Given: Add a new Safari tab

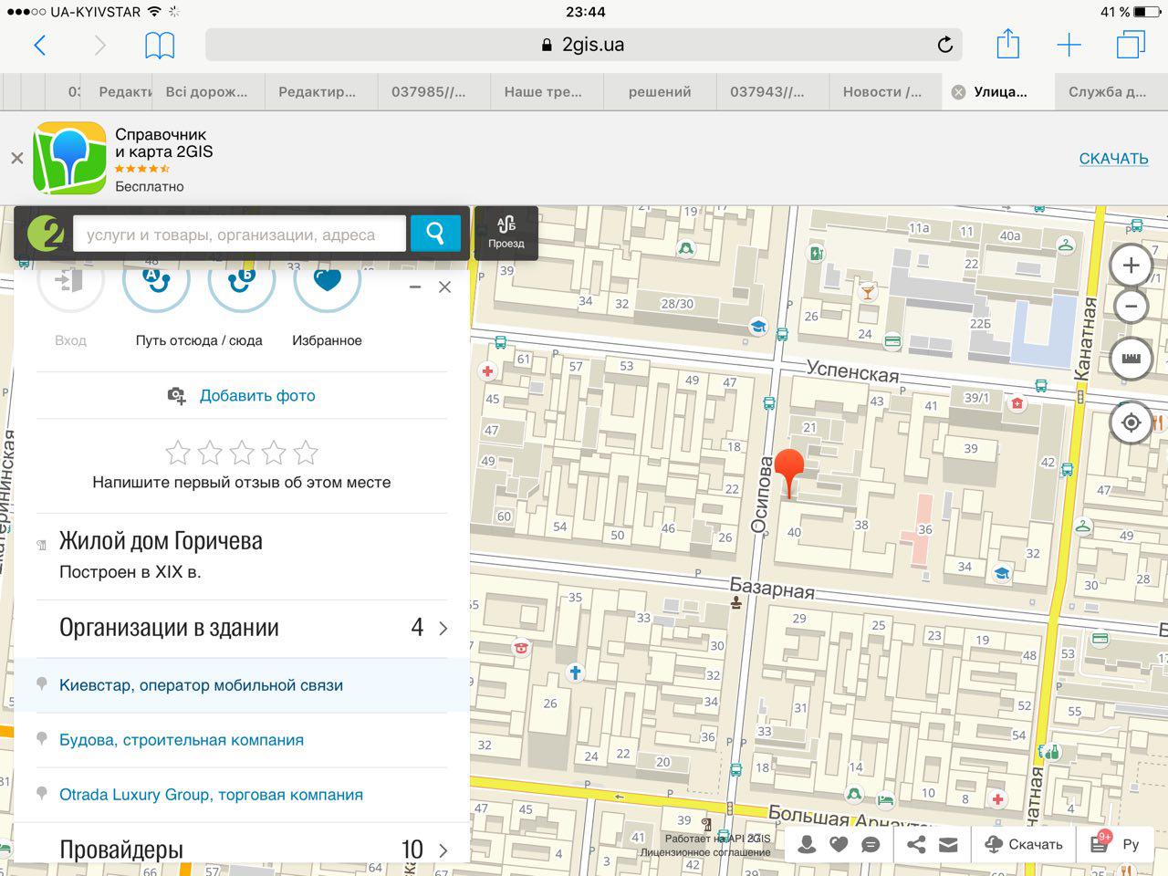Looking at the screenshot, I should 1069,45.
